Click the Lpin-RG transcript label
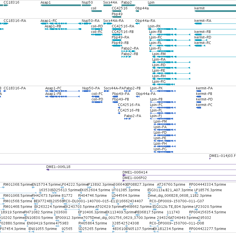The width and height of the screenshot is (236, 233). click(x=159, y=82)
